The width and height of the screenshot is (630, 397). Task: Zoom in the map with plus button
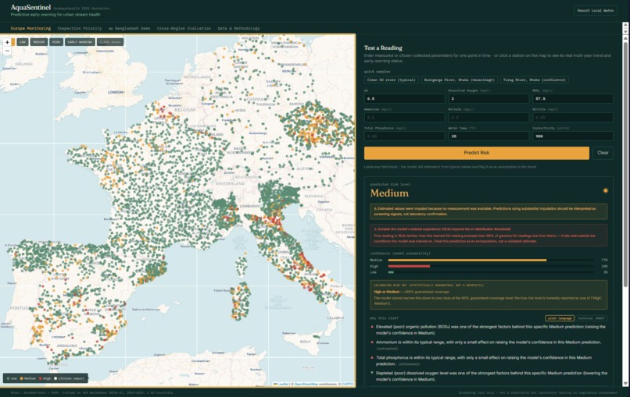click(x=7, y=42)
